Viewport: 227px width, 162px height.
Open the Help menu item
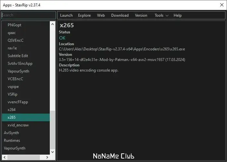(x=177, y=15)
